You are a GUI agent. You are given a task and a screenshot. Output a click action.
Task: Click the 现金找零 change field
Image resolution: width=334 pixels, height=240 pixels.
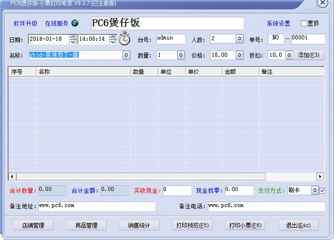point(239,190)
